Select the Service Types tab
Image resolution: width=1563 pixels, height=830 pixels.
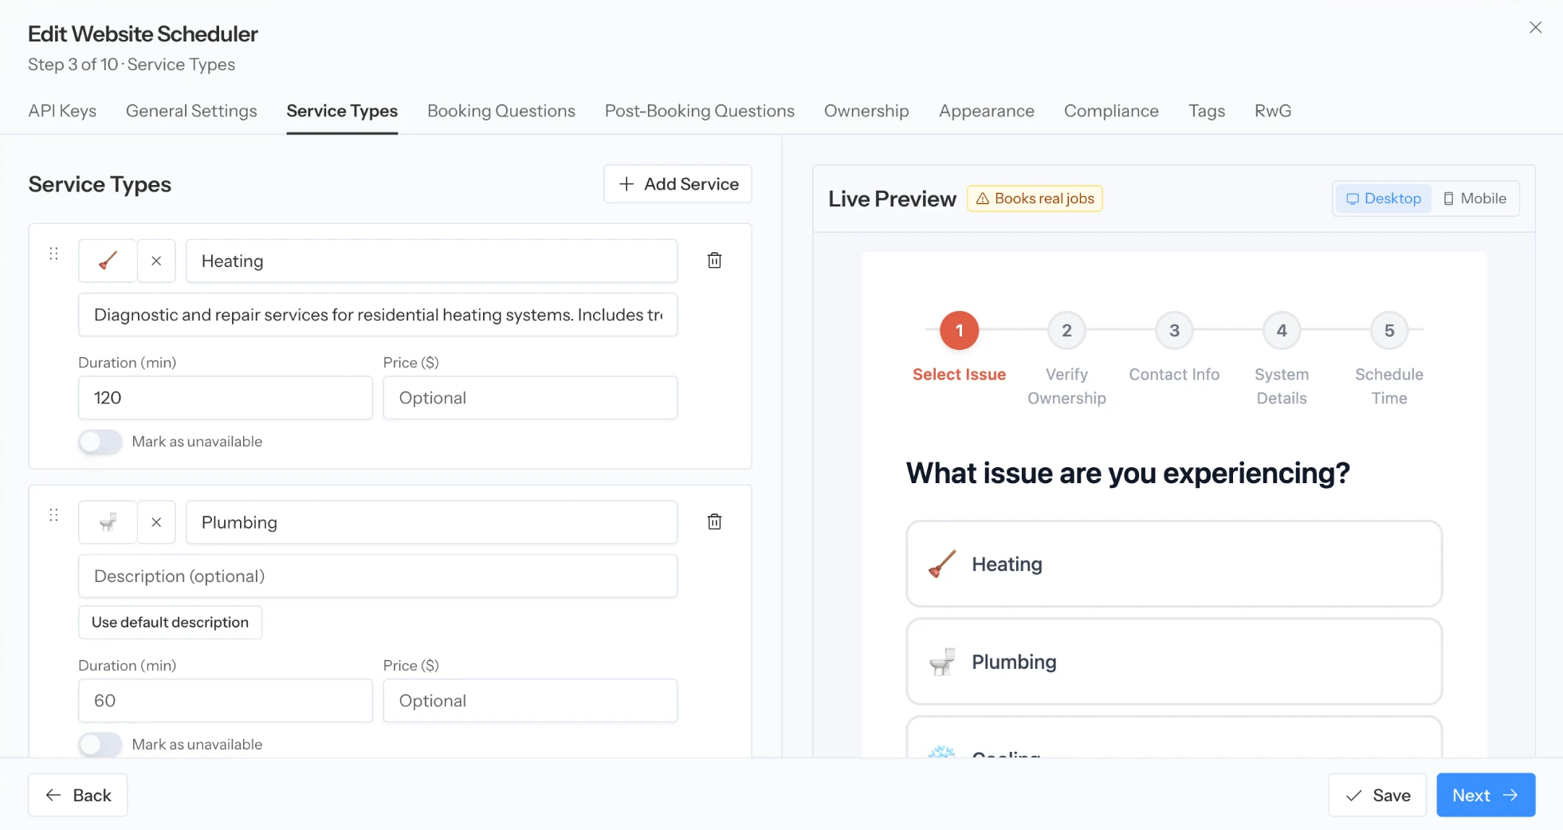(342, 111)
